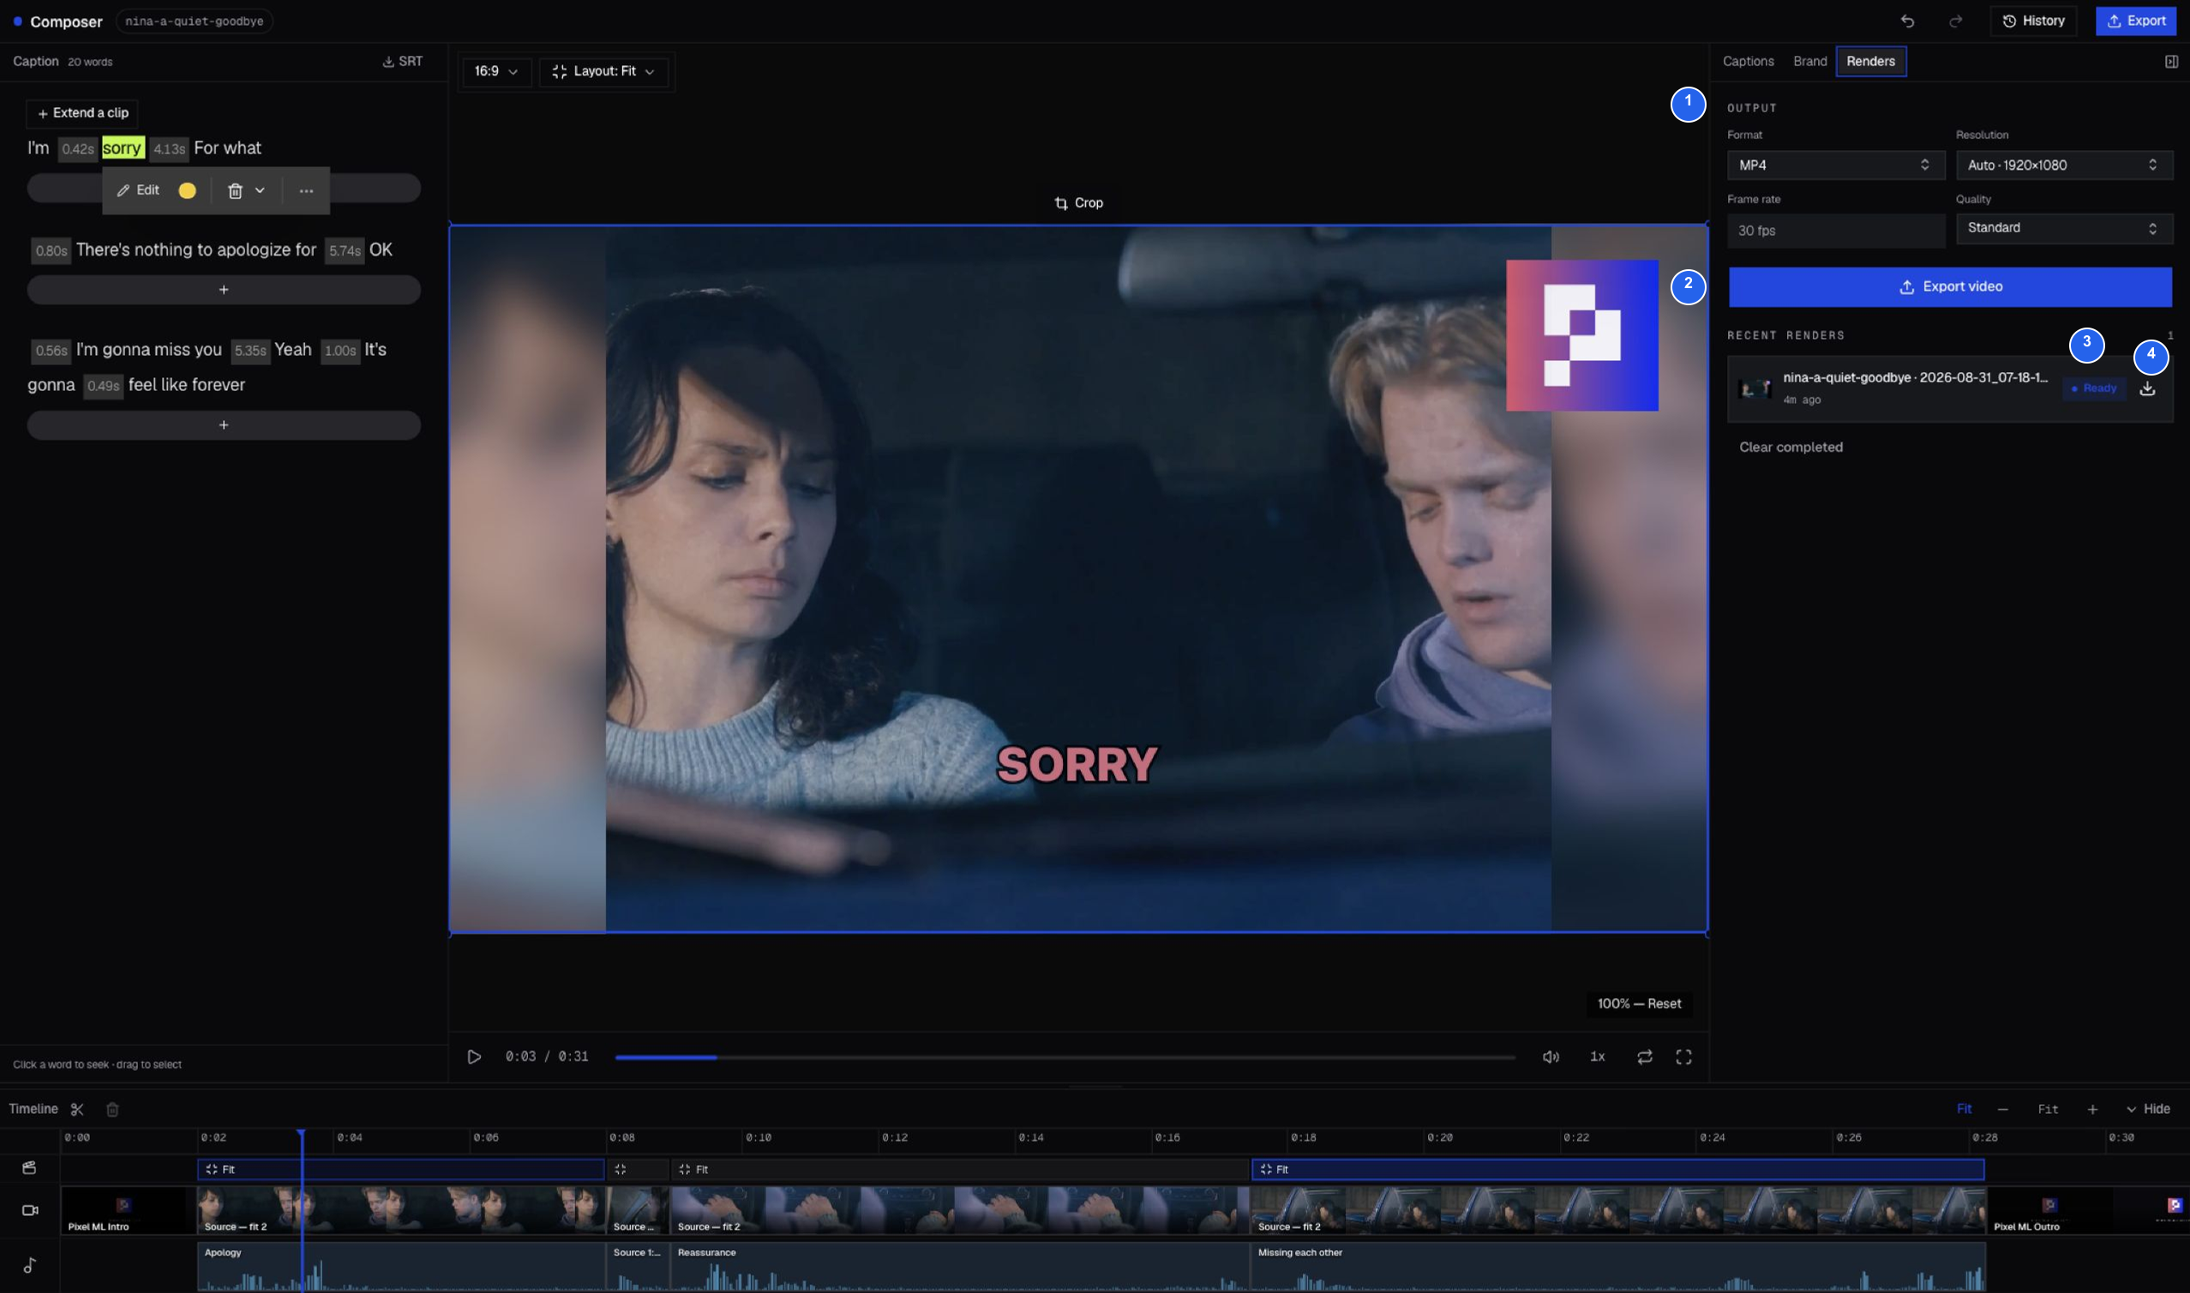Click the yellow highlight color swatch
The image size is (2190, 1293).
187,191
